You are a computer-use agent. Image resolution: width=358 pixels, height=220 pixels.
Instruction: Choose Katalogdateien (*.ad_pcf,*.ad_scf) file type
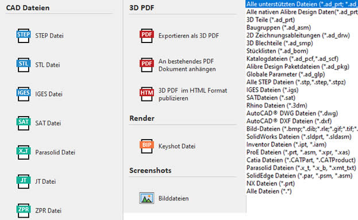pos(292,59)
